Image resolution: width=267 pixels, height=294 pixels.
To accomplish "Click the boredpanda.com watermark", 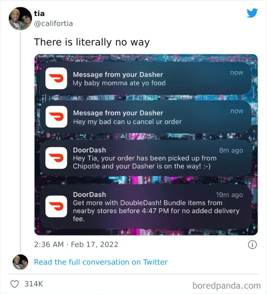I will click(x=227, y=286).
